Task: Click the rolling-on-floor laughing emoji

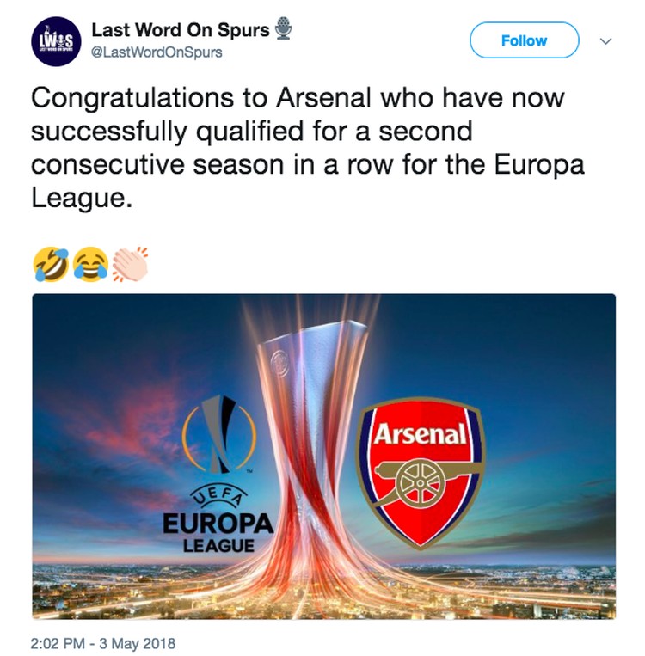Action: click(51, 264)
